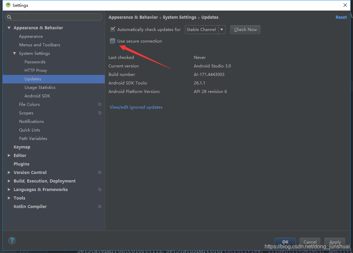The width and height of the screenshot is (353, 253).
Task: Click the 26.1.1 SDK Tools value
Action: pos(200,83)
